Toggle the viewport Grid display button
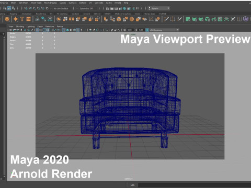The width and height of the screenshot is (251, 188). click(x=37, y=30)
